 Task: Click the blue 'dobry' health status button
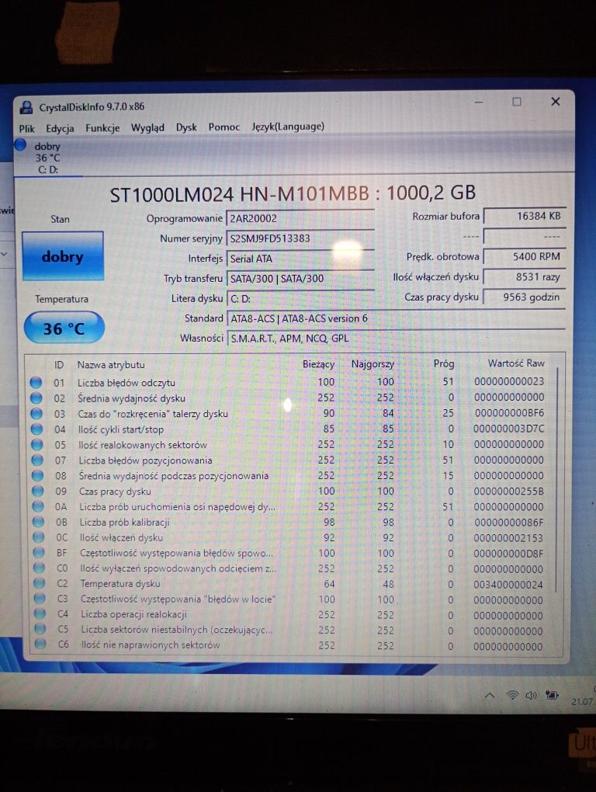pos(63,256)
